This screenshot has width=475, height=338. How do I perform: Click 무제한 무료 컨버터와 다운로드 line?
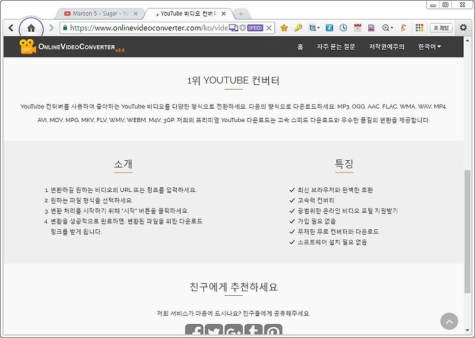(x=338, y=231)
